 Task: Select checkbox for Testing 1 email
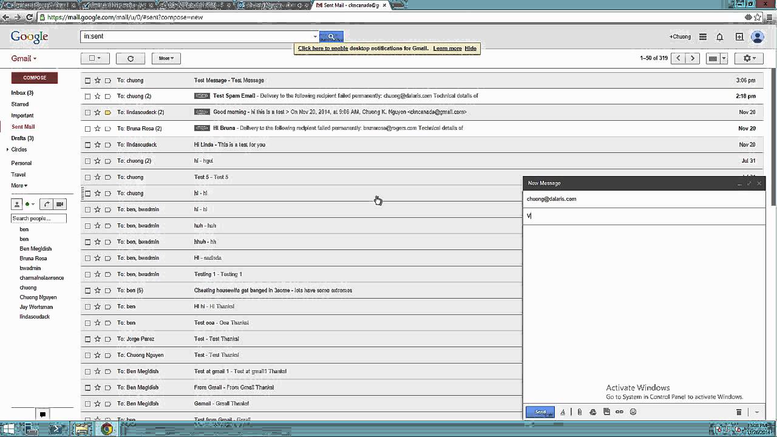pyautogui.click(x=87, y=274)
